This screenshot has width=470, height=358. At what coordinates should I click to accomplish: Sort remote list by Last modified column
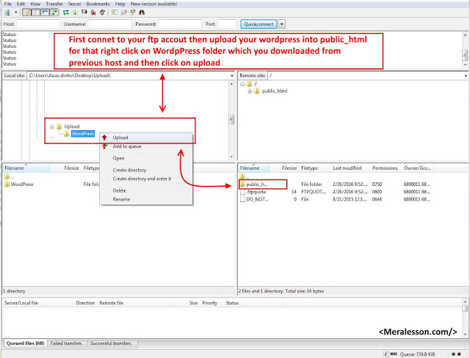click(x=350, y=168)
